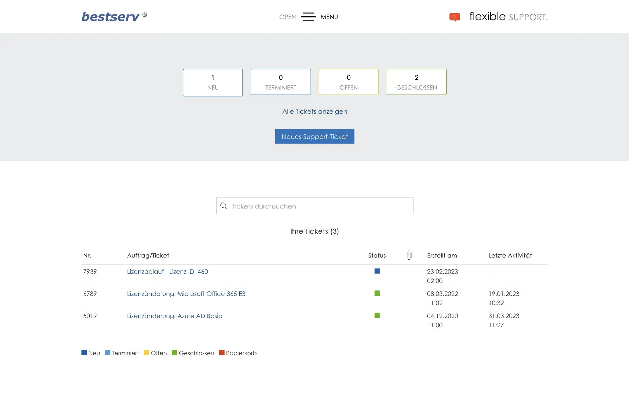Open the hamburger menu icon
The width and height of the screenshot is (629, 418).
point(308,17)
